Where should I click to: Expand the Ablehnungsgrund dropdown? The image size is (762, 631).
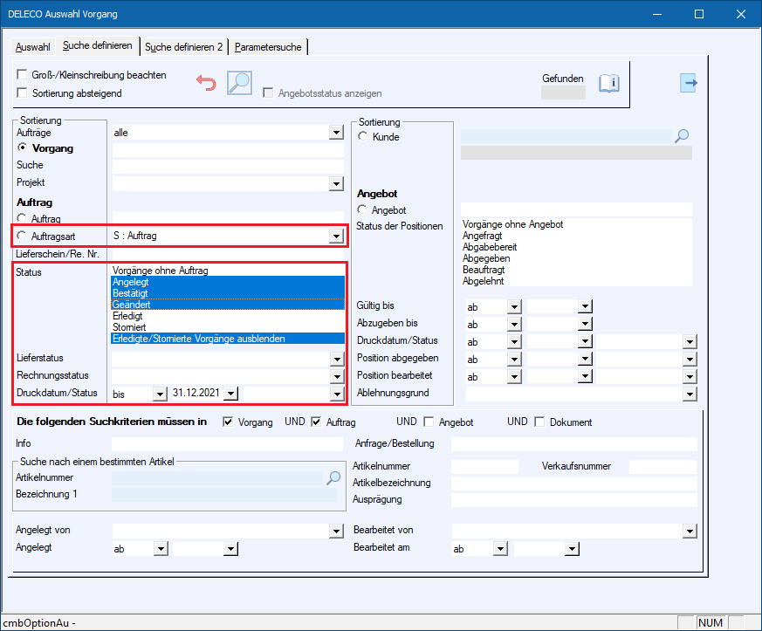pyautogui.click(x=690, y=394)
